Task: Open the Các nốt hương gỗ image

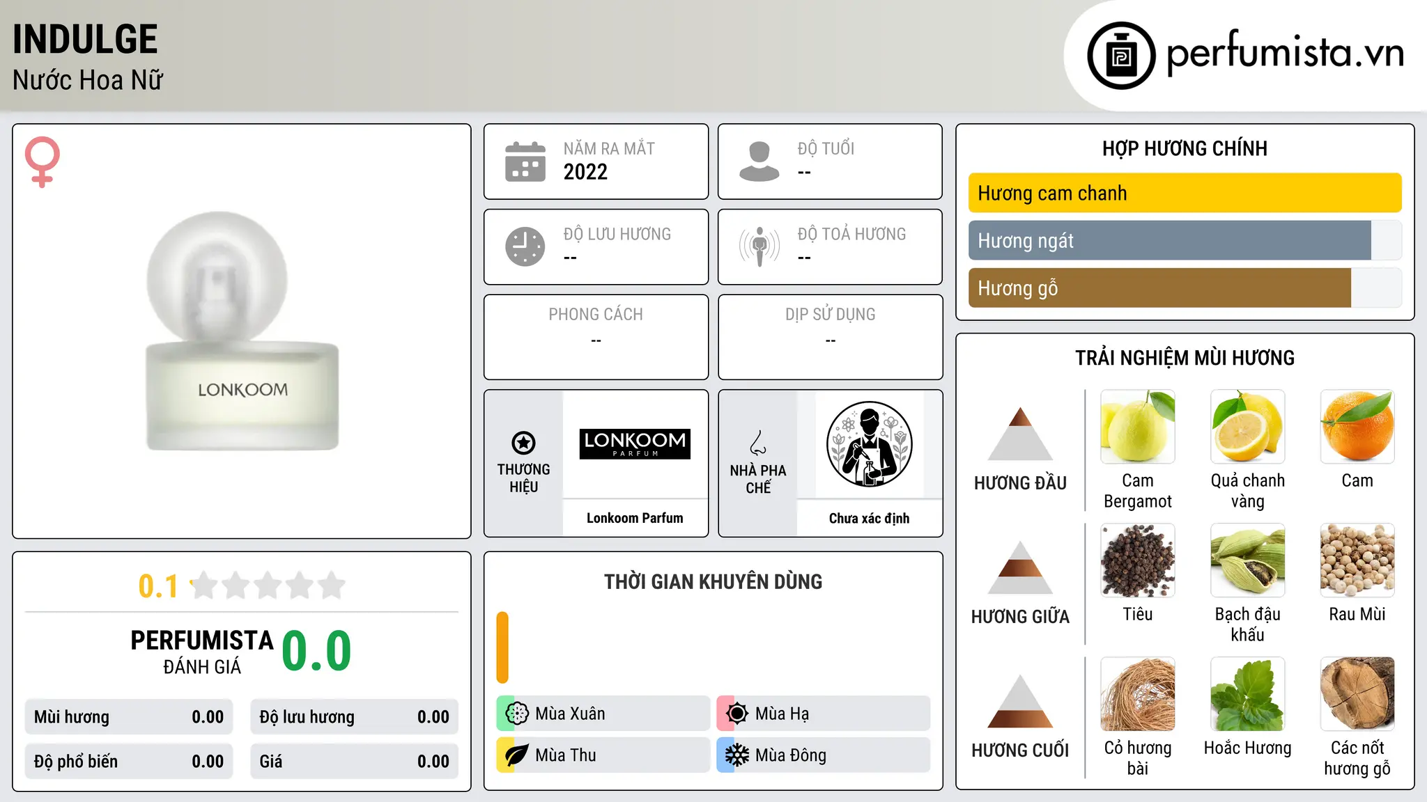Action: coord(1357,694)
